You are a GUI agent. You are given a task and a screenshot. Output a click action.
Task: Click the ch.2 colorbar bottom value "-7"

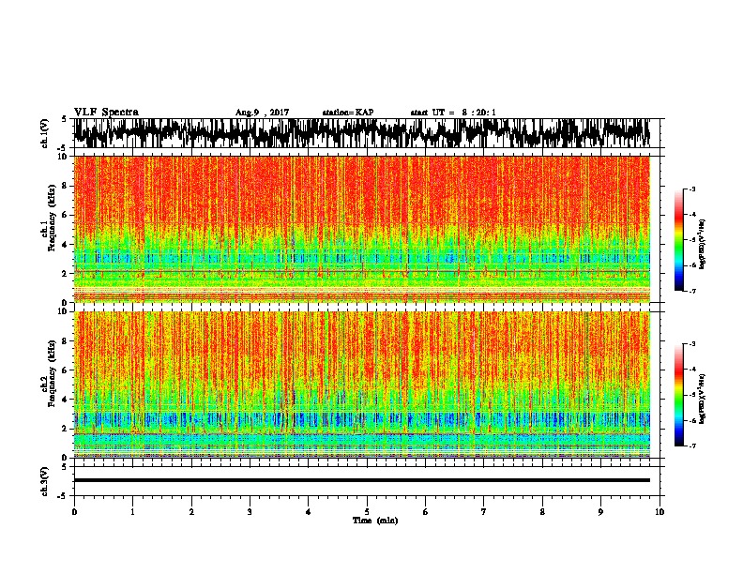[692, 446]
